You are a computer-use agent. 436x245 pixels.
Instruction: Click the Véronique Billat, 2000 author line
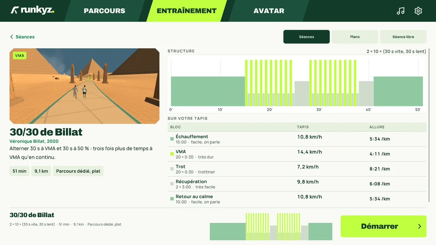[x=34, y=141]
